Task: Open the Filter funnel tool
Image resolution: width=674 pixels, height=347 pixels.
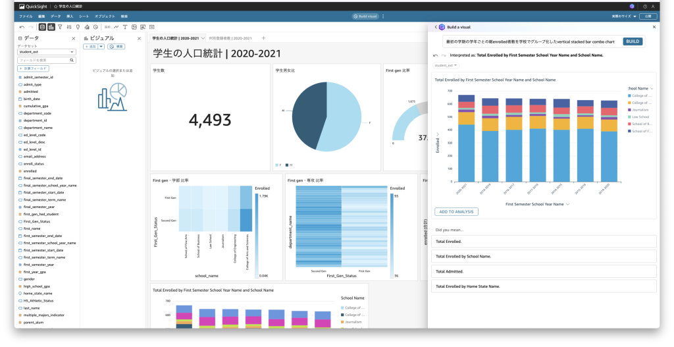Action: click(x=60, y=27)
